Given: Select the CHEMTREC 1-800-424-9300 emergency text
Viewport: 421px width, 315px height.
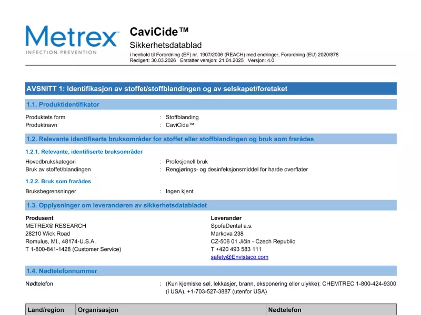Looking at the screenshot, I should click(359, 283).
